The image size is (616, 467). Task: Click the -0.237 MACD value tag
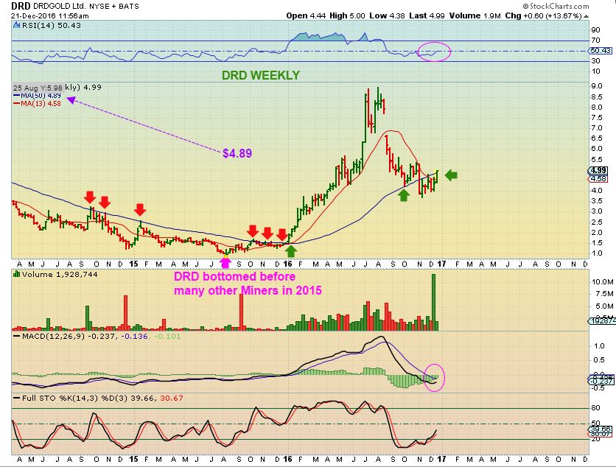click(601, 382)
